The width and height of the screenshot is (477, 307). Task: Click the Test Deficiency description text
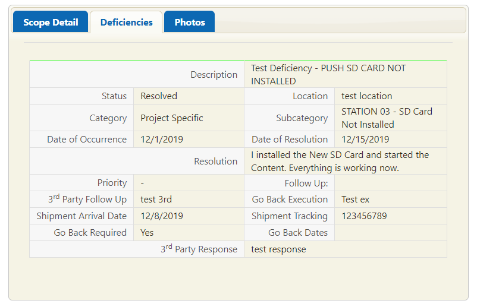coord(328,74)
